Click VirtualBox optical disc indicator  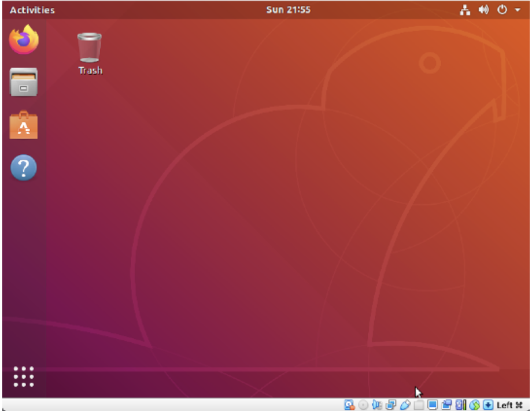[363, 405]
